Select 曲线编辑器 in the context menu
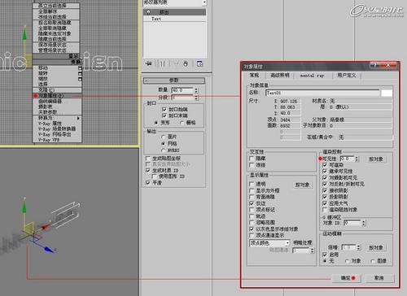Image resolution: width=407 pixels, height=296 pixels. pos(57,102)
